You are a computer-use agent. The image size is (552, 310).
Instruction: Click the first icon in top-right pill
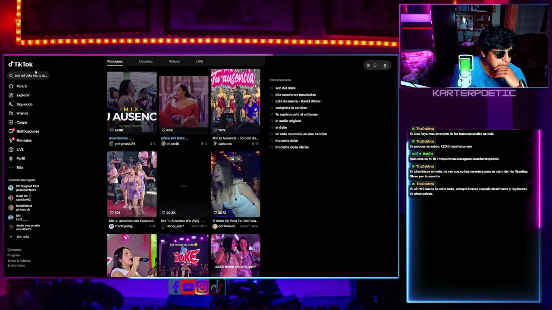368,65
